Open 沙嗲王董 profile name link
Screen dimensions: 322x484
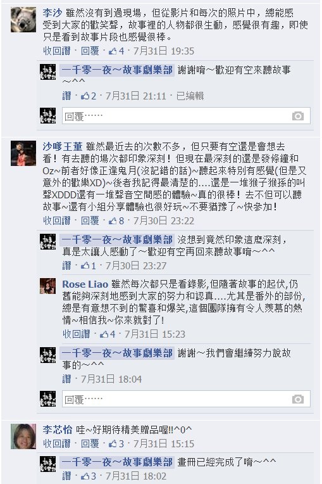point(63,146)
